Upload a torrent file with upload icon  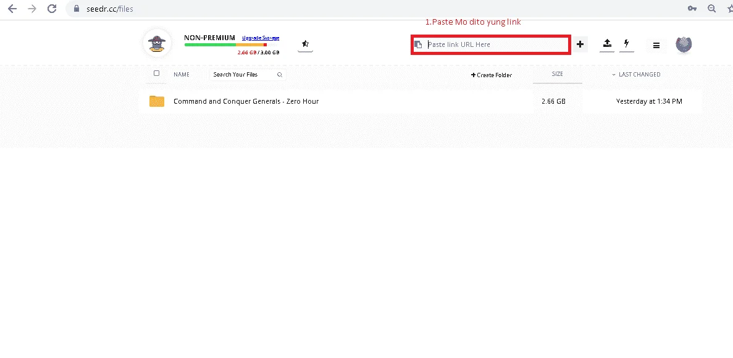coord(607,43)
